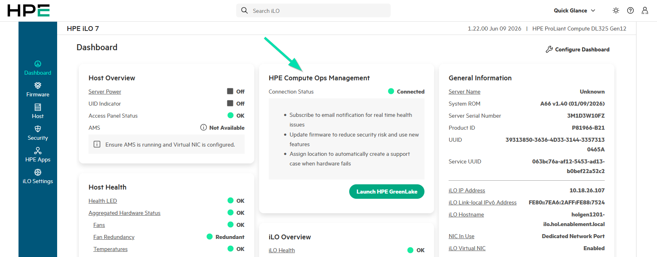
Task: Open the Host menu item
Action: coord(38,111)
